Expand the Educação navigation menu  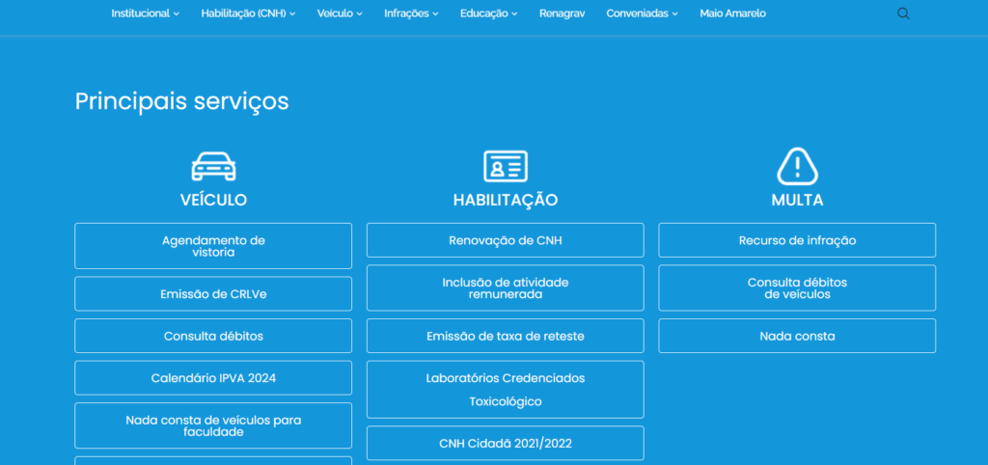(488, 14)
